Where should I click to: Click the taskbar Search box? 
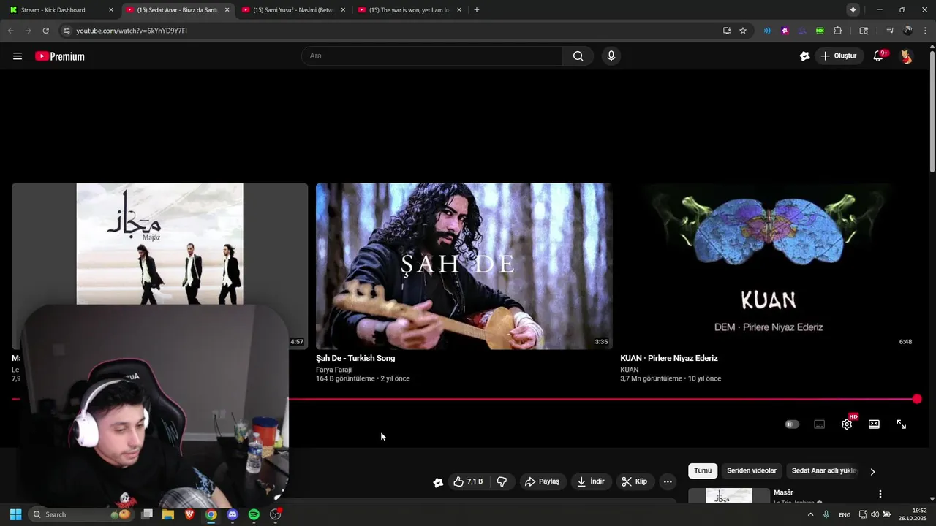pyautogui.click(x=81, y=514)
